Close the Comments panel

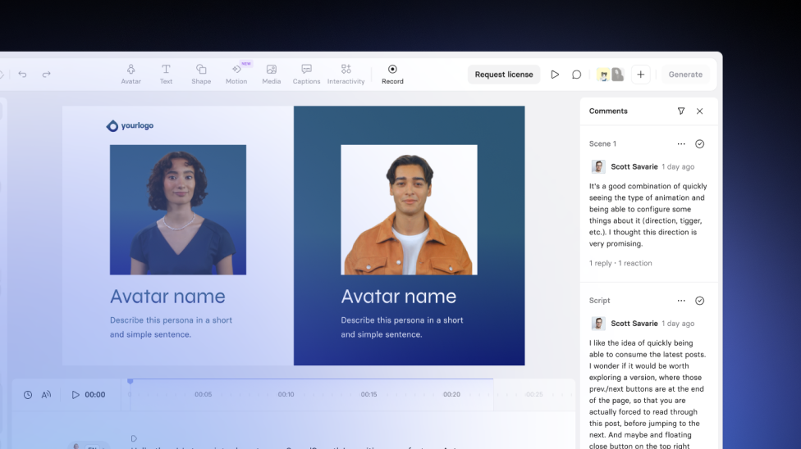pos(700,111)
